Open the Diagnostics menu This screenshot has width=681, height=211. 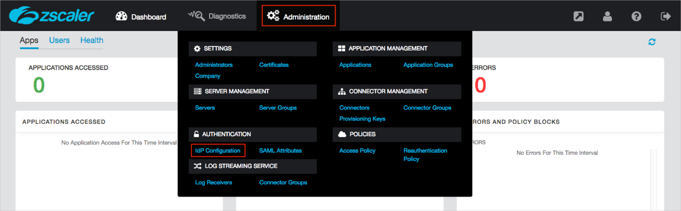click(x=217, y=16)
